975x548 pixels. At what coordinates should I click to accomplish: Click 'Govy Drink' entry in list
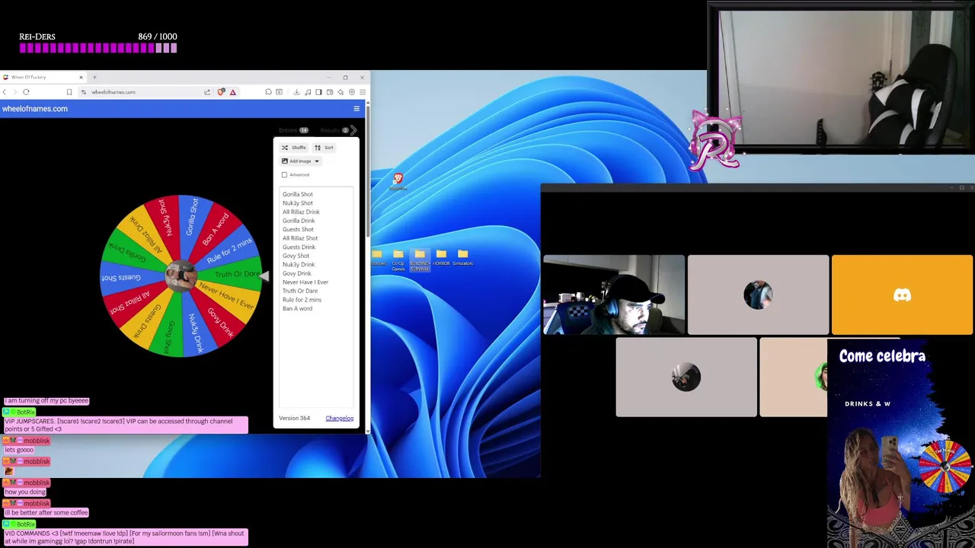pos(297,273)
